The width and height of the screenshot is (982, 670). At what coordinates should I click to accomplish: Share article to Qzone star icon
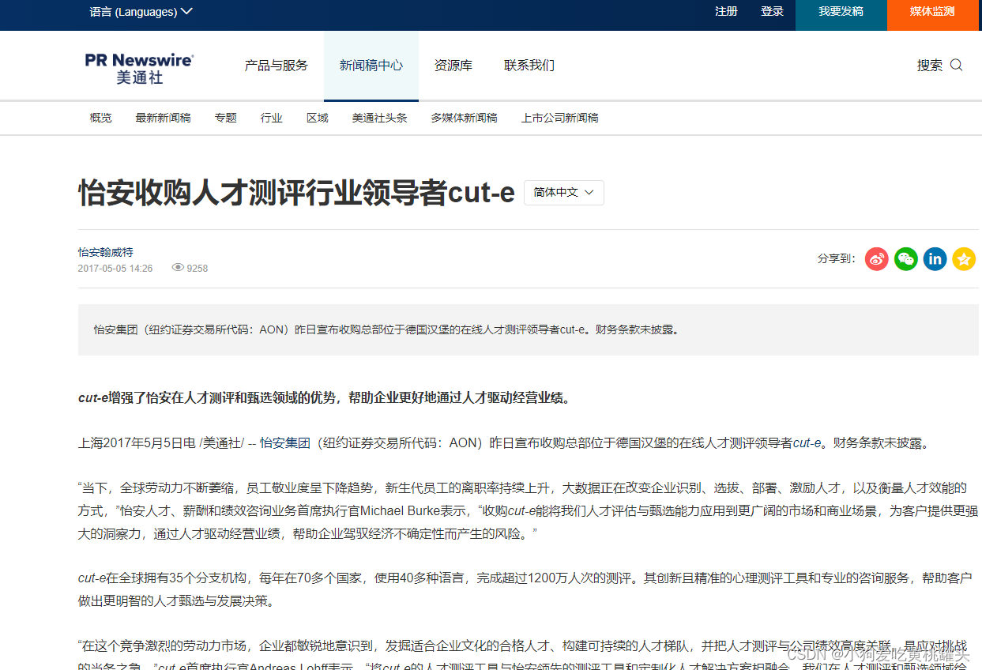(964, 258)
